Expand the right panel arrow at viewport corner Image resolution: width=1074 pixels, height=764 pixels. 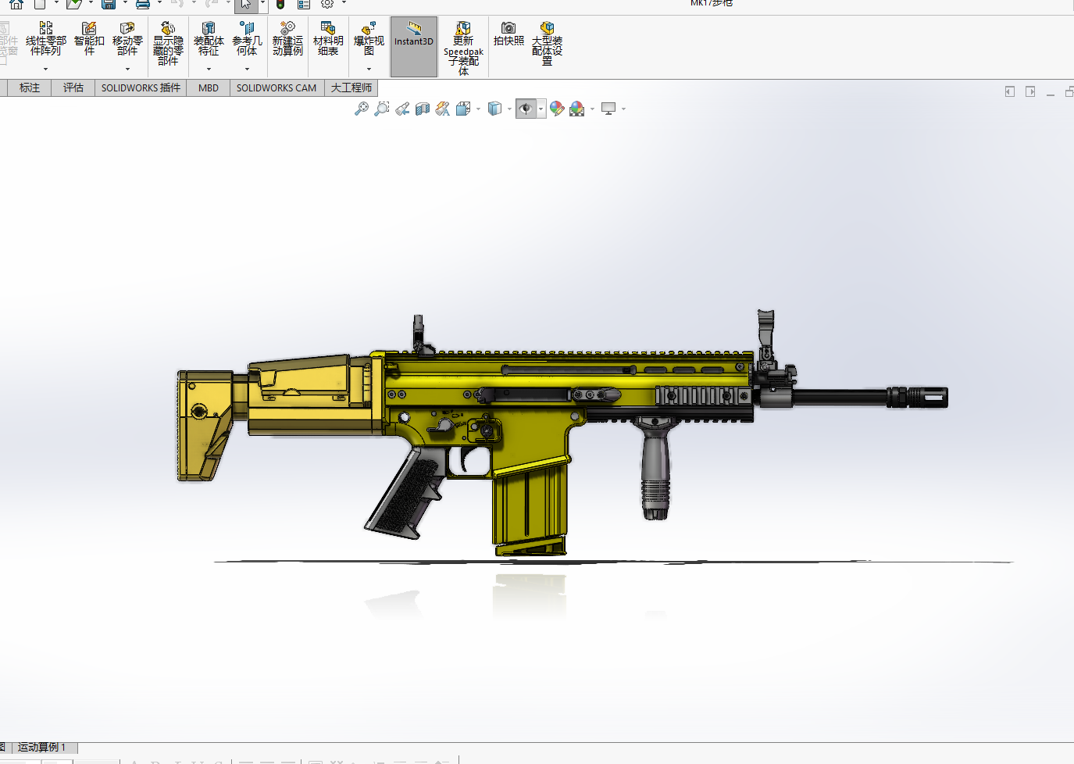click(1030, 91)
